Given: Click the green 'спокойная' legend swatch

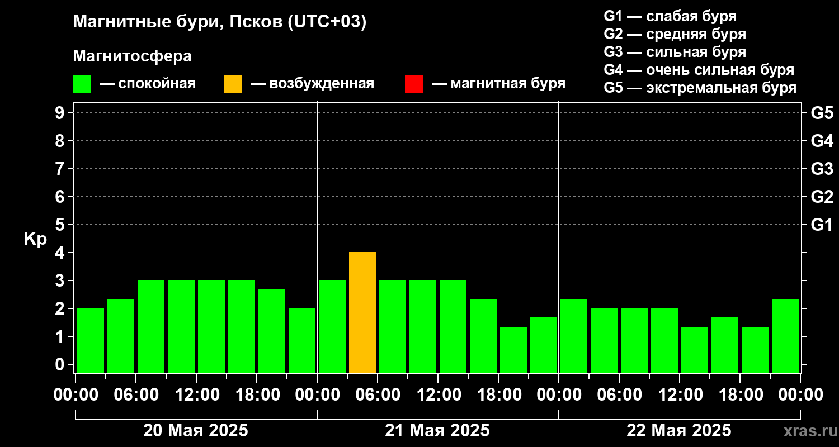Looking at the screenshot, I should (x=82, y=84).
